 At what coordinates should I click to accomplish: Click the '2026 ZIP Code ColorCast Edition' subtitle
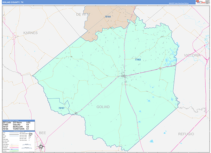[179, 3]
